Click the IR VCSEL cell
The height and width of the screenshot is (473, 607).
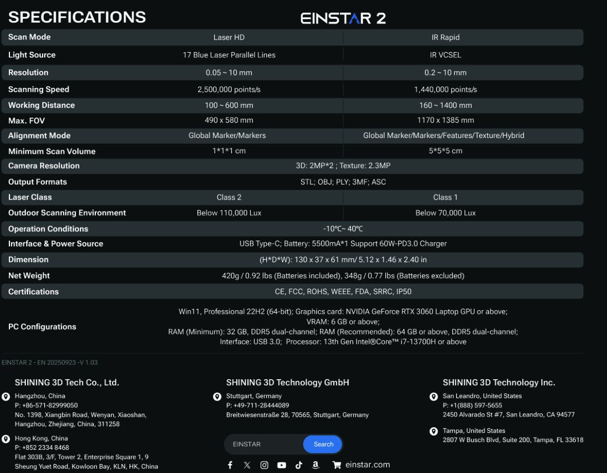[x=445, y=55]
